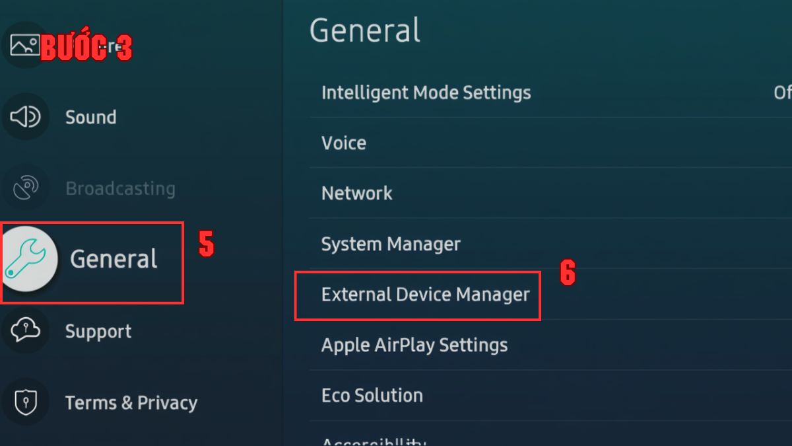Open Support via the speech bubble icon
792x446 pixels.
(25, 331)
